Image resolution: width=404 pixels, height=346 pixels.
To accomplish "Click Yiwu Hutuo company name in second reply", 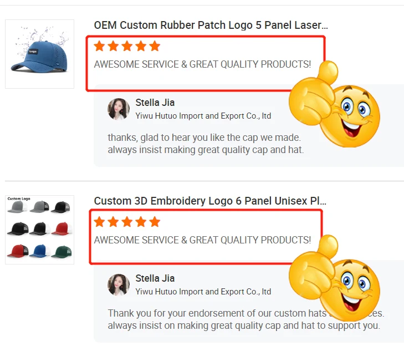I will pyautogui.click(x=203, y=292).
